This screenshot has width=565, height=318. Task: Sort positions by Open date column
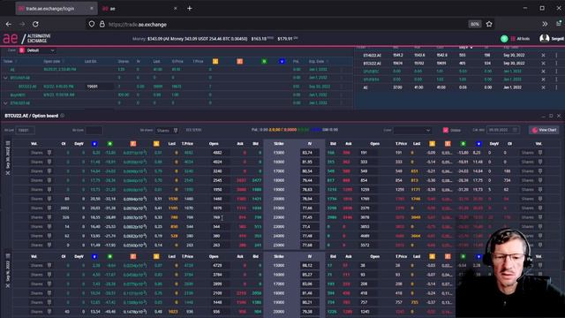click(52, 61)
